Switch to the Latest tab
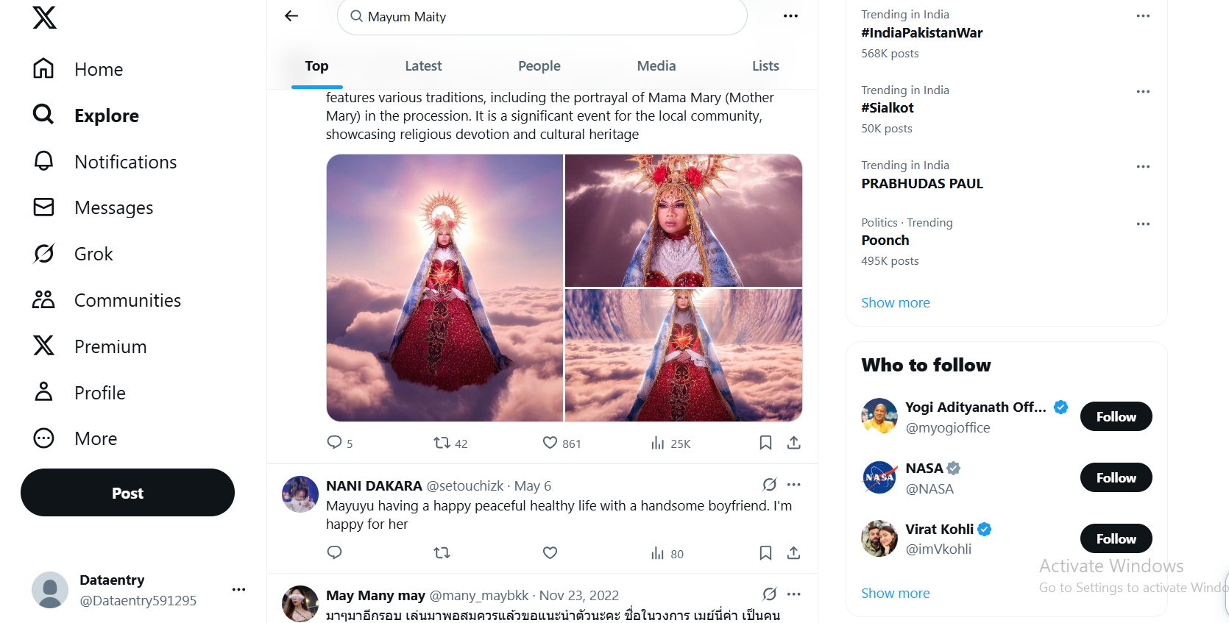Viewport: 1229px width, 623px height. [x=423, y=66]
